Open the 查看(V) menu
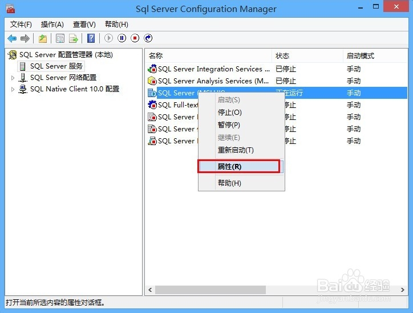The height and width of the screenshot is (313, 413). pyautogui.click(x=84, y=25)
